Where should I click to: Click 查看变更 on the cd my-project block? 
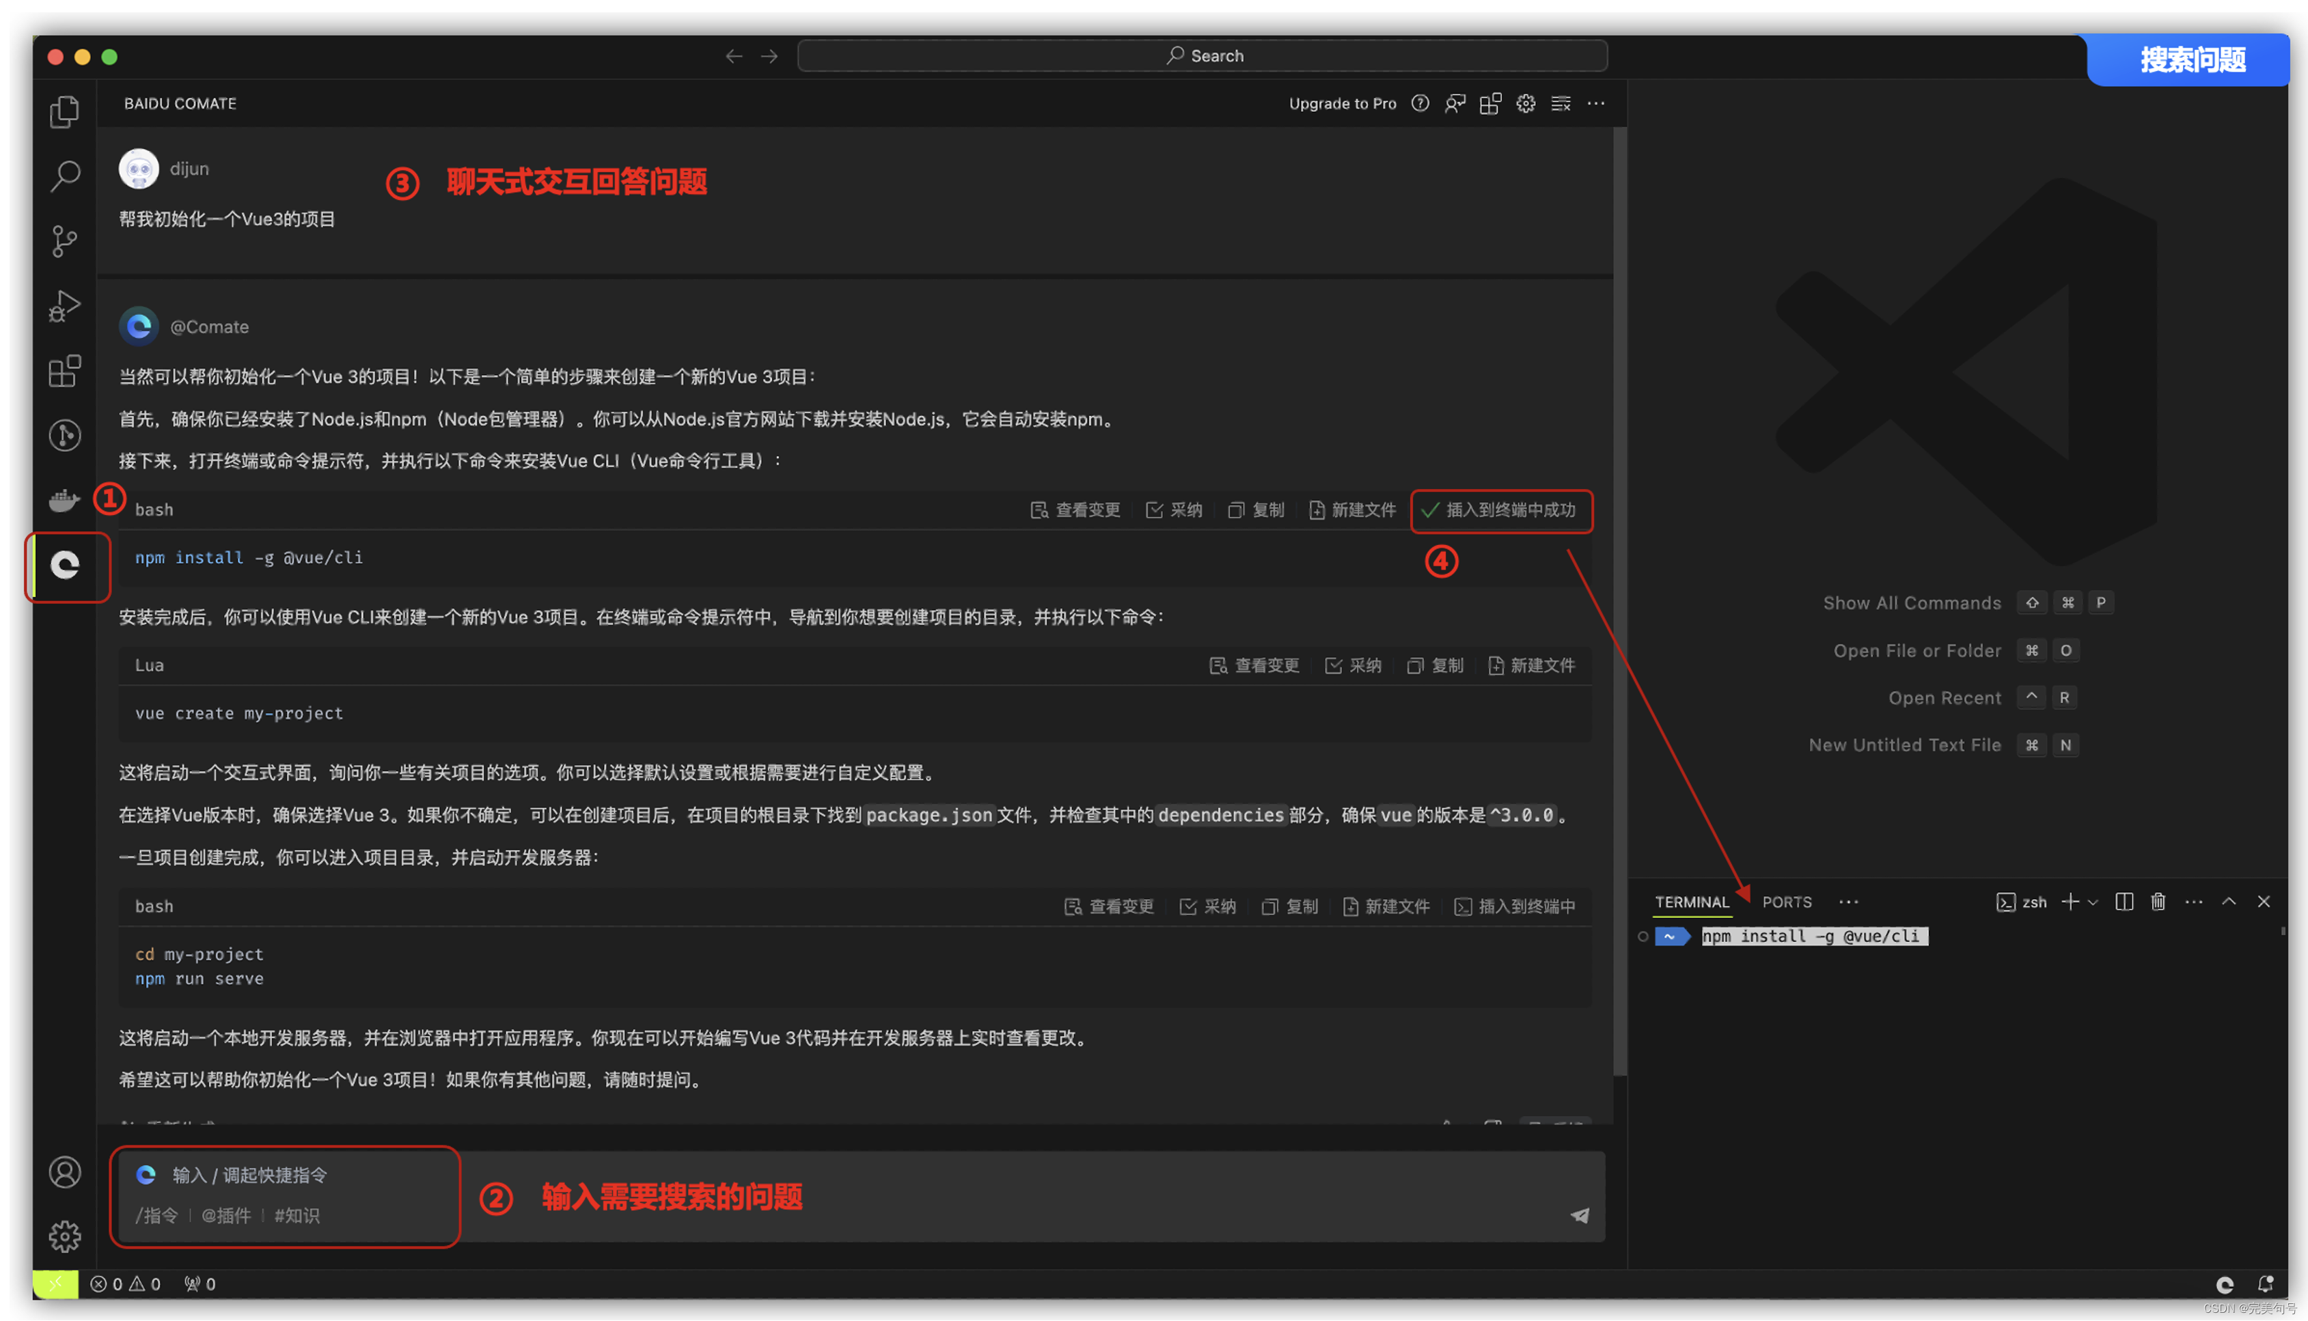pos(1108,906)
